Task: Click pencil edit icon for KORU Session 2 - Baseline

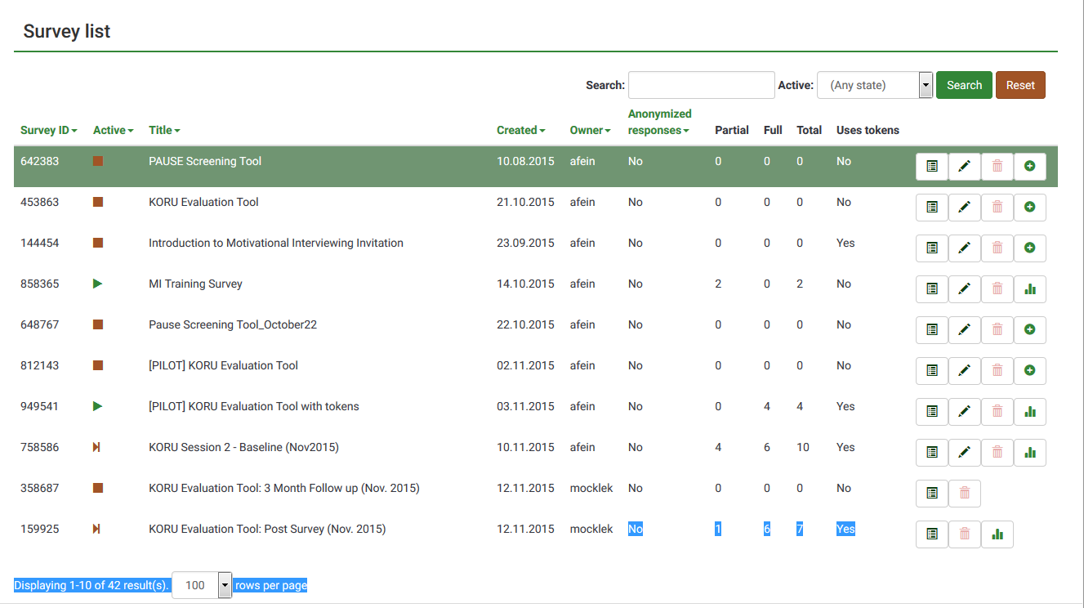Action: click(x=965, y=452)
